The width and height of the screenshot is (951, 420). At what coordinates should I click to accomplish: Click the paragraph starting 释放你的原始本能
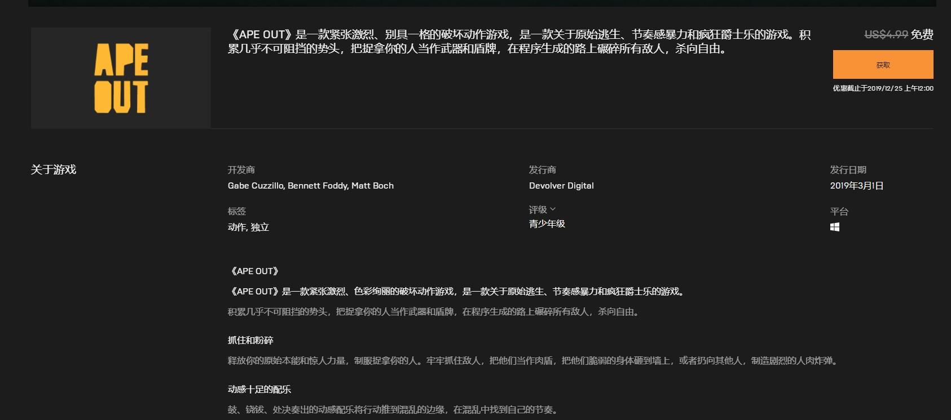click(534, 360)
